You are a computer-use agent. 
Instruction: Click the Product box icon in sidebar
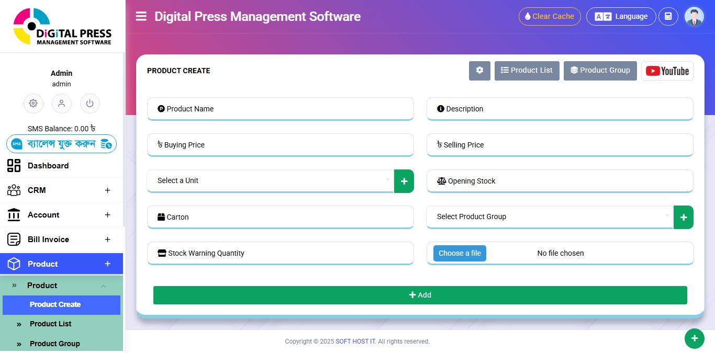pos(14,264)
